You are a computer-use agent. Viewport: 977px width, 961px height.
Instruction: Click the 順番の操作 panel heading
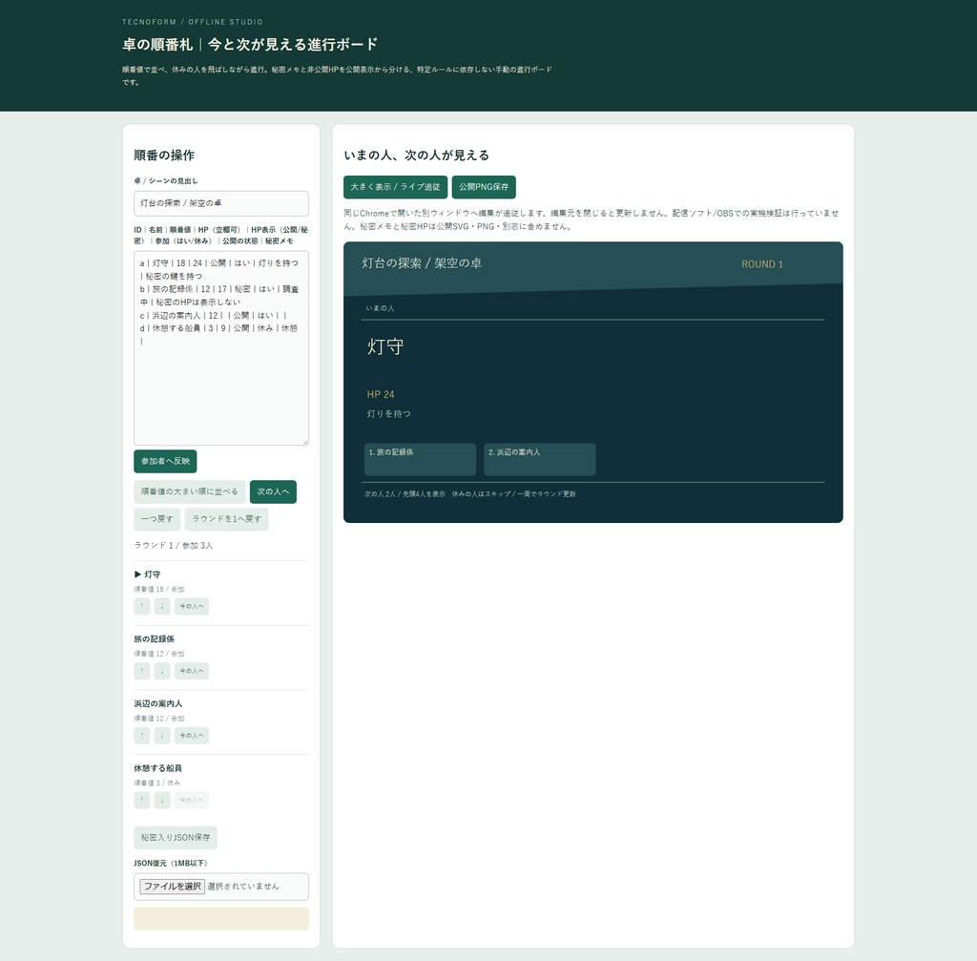tap(164, 156)
